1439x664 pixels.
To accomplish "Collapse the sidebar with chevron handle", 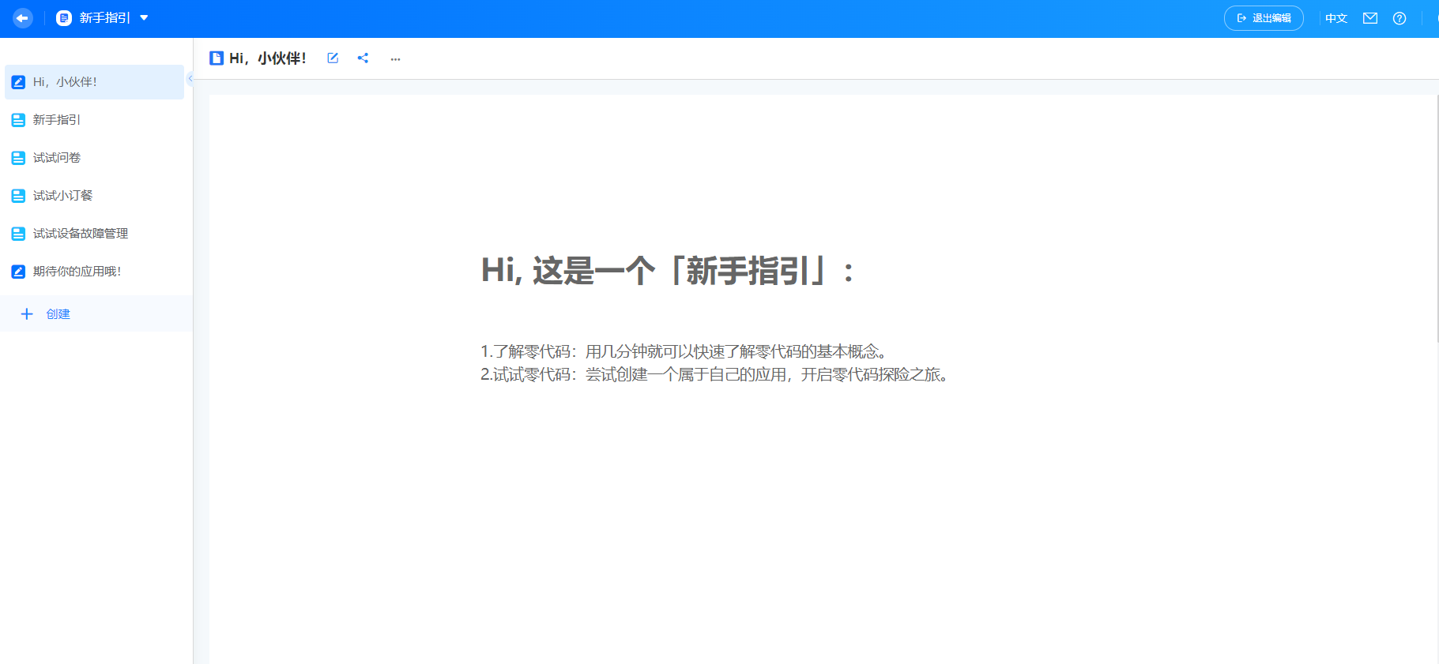I will [x=190, y=78].
